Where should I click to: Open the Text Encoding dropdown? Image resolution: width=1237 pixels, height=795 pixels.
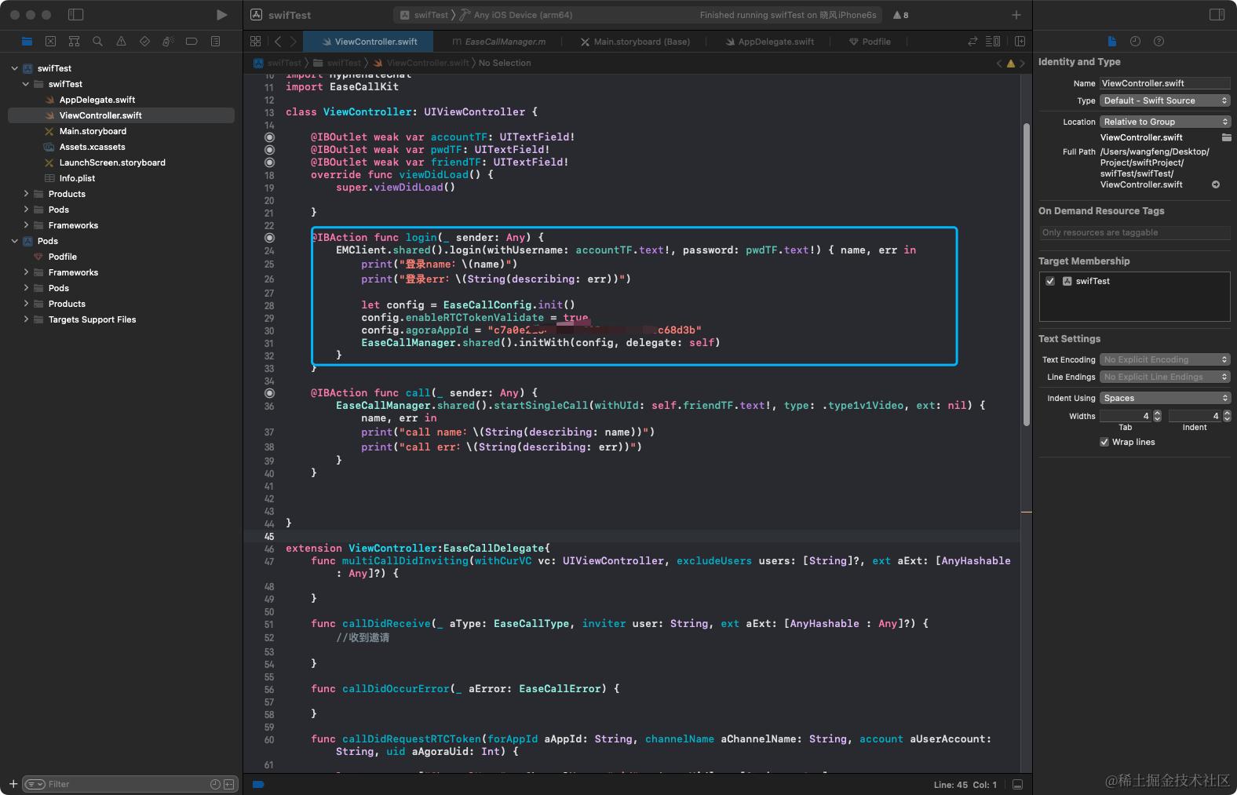click(1165, 359)
